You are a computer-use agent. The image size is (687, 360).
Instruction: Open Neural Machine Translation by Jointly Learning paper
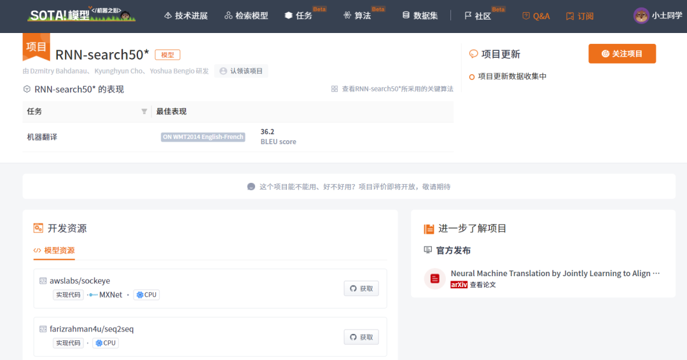[555, 274]
